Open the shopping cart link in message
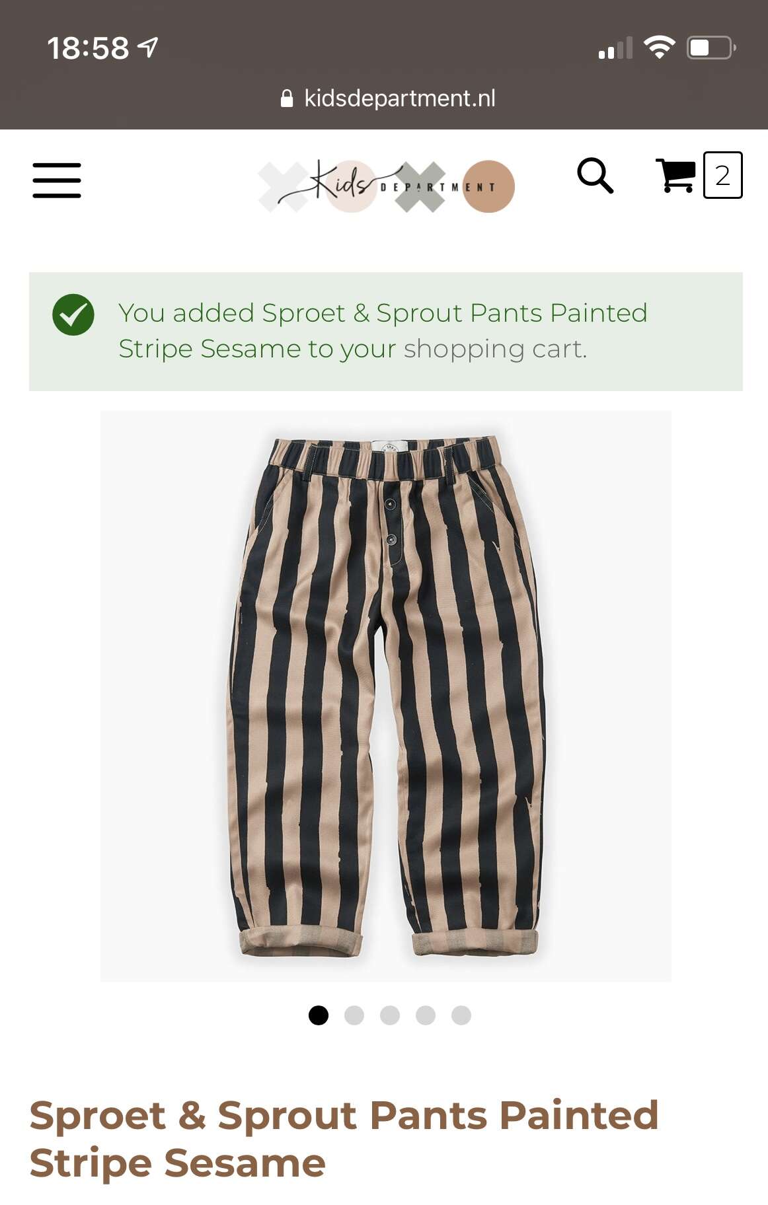The height and width of the screenshot is (1205, 768). pyautogui.click(x=495, y=349)
